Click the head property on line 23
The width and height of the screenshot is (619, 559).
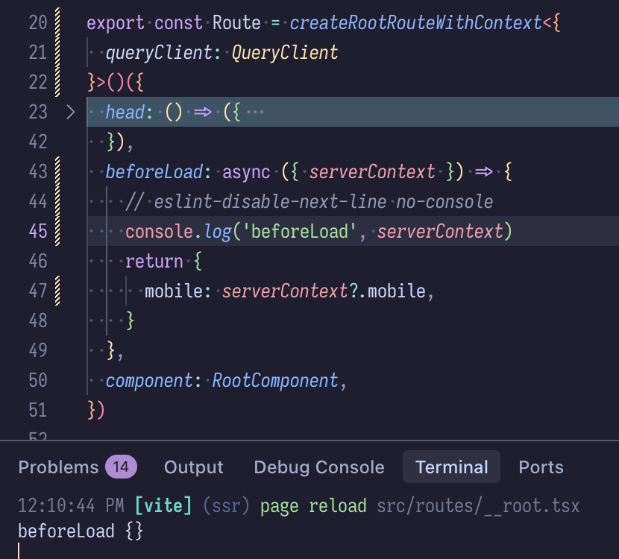[x=125, y=112]
